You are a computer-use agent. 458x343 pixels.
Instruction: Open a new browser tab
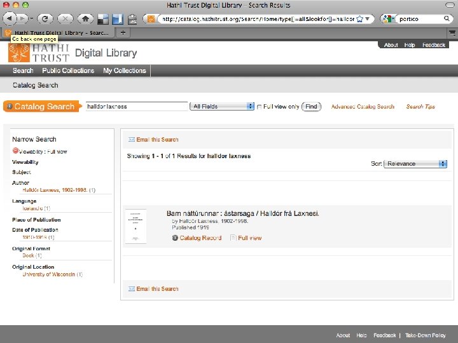tap(123, 32)
